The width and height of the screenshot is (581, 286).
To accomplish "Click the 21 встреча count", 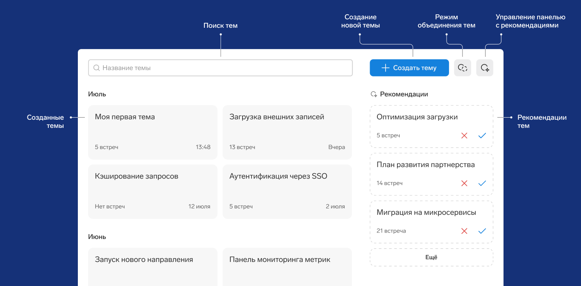I will (391, 231).
